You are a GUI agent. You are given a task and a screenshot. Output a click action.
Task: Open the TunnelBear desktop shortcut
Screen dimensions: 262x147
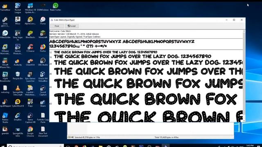(5, 7)
